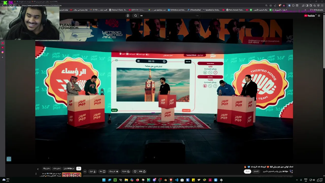Start voice search with microphone icon
The width and height of the screenshot is (325, 183).
tap(128, 16)
